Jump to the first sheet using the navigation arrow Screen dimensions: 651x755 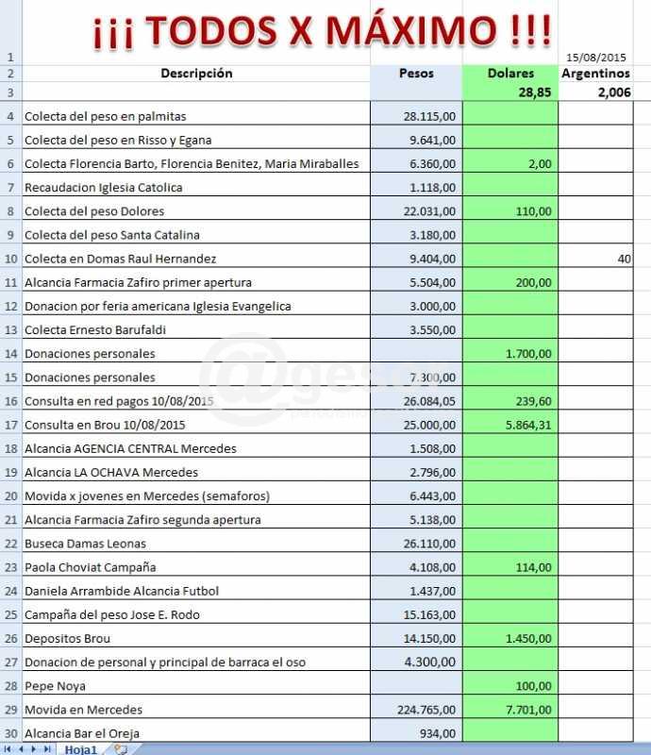pyautogui.click(x=8, y=748)
